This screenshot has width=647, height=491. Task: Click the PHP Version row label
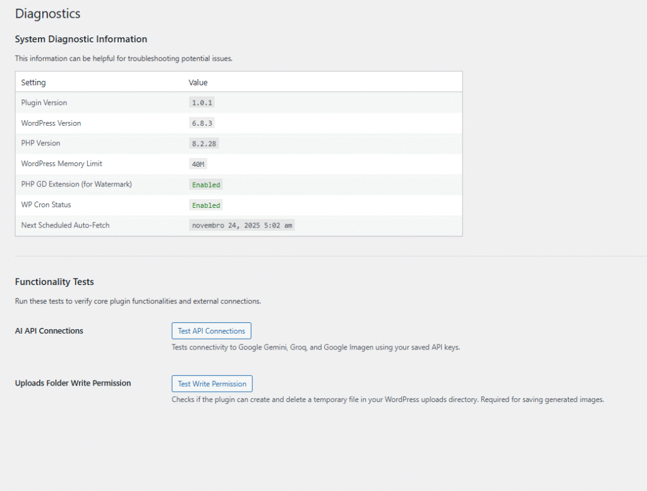pos(40,143)
